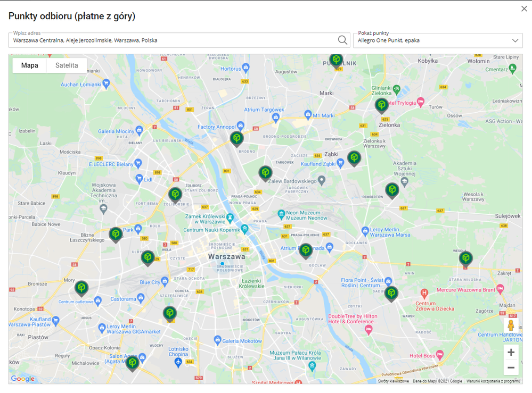The width and height of the screenshot is (532, 393).
Task: Select pickup point marker near Ulrychów
Action: tap(148, 258)
